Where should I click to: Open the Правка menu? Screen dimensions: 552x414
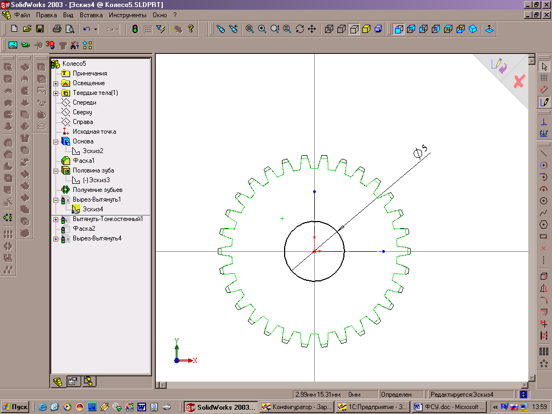[x=46, y=15]
